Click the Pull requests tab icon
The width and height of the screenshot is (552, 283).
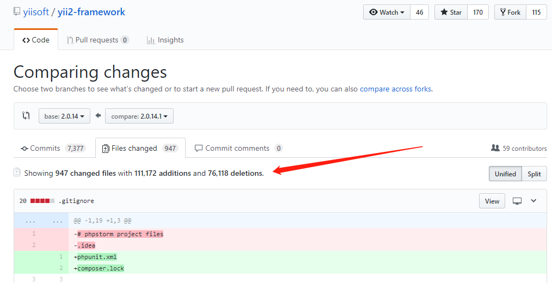(70, 40)
